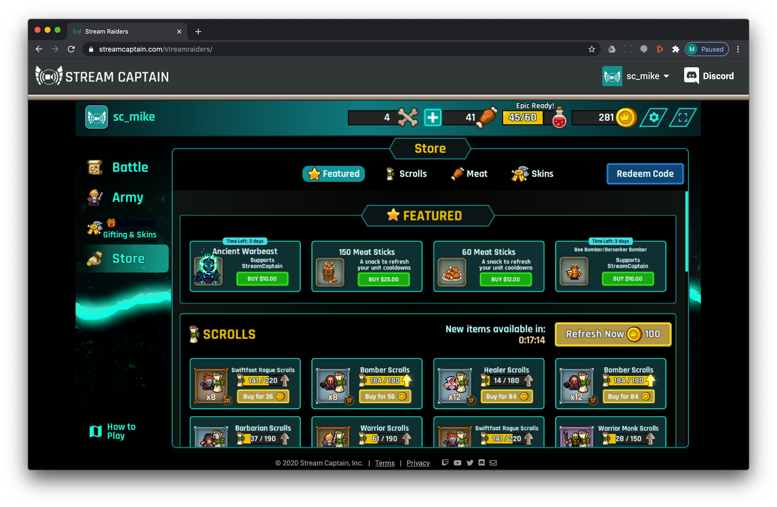Select Store in the sidebar
Image resolution: width=777 pixels, height=507 pixels.
pyautogui.click(x=126, y=258)
